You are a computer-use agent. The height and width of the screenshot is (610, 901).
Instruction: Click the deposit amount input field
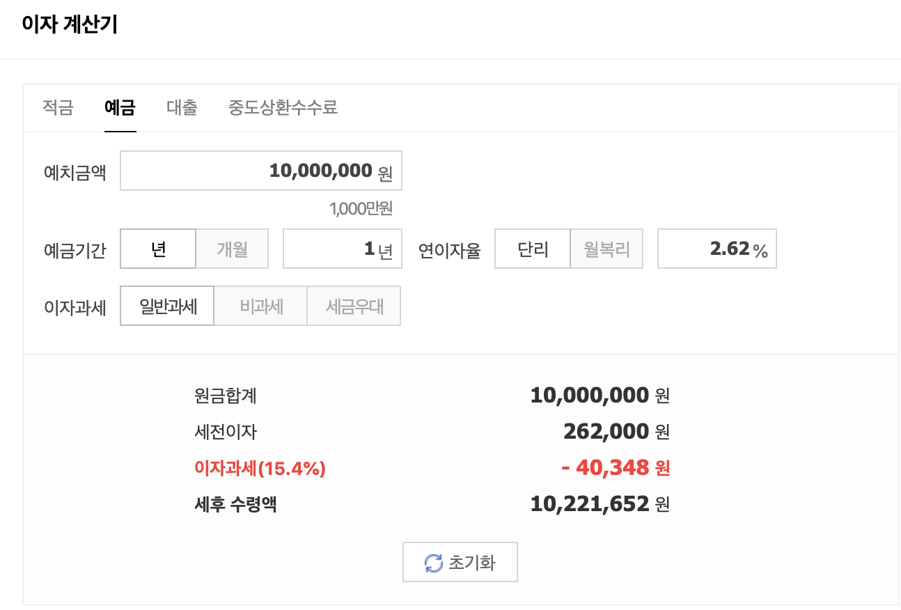point(261,171)
